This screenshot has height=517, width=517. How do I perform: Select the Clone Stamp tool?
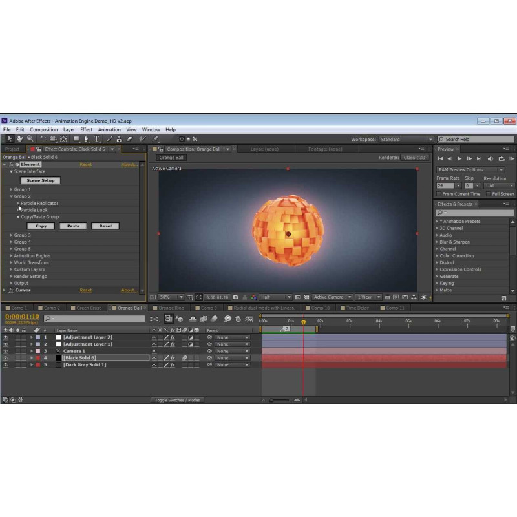tap(119, 138)
